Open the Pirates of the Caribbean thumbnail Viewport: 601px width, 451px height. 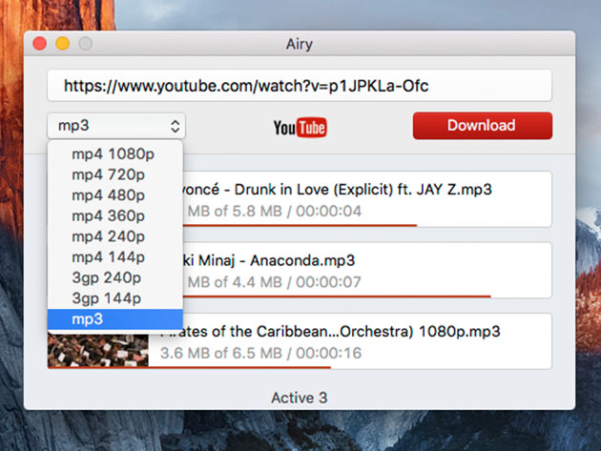click(x=98, y=350)
